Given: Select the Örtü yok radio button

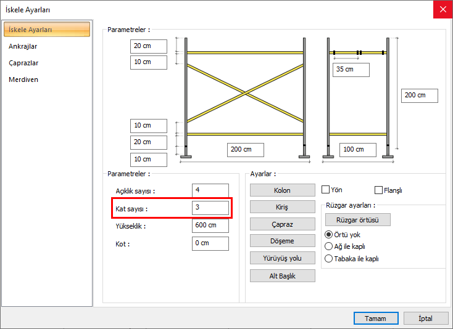Looking at the screenshot, I should pos(328,235).
